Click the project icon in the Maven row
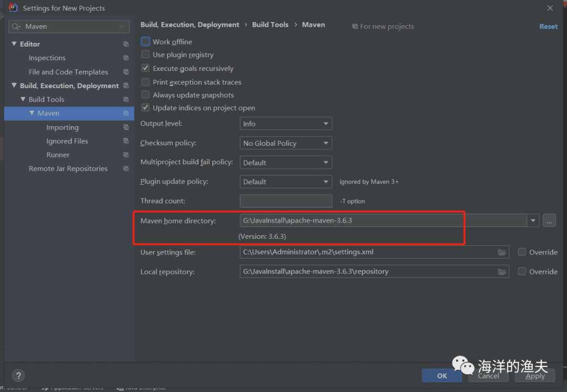 (126, 113)
